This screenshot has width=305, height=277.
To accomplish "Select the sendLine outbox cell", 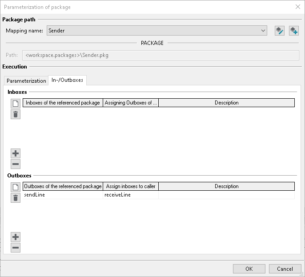I will click(x=63, y=195).
